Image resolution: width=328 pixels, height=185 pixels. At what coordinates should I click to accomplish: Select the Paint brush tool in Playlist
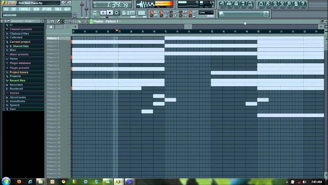point(62,21)
